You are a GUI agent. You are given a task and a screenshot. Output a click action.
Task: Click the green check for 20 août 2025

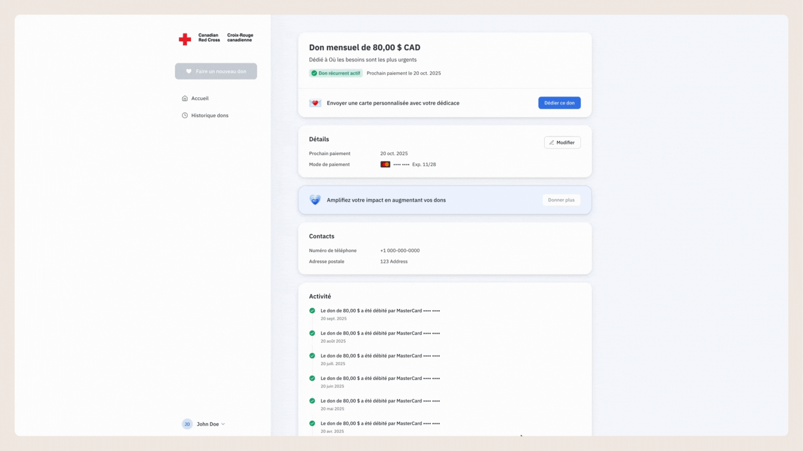point(312,333)
